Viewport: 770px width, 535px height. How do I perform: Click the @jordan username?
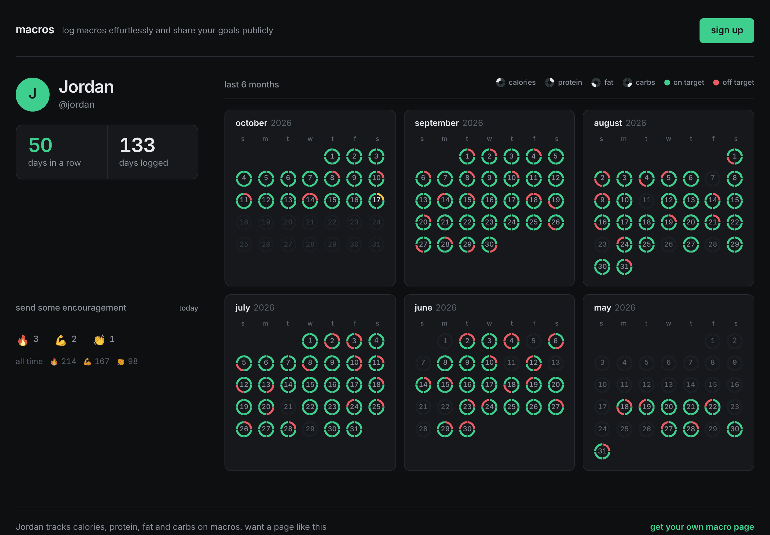76,105
